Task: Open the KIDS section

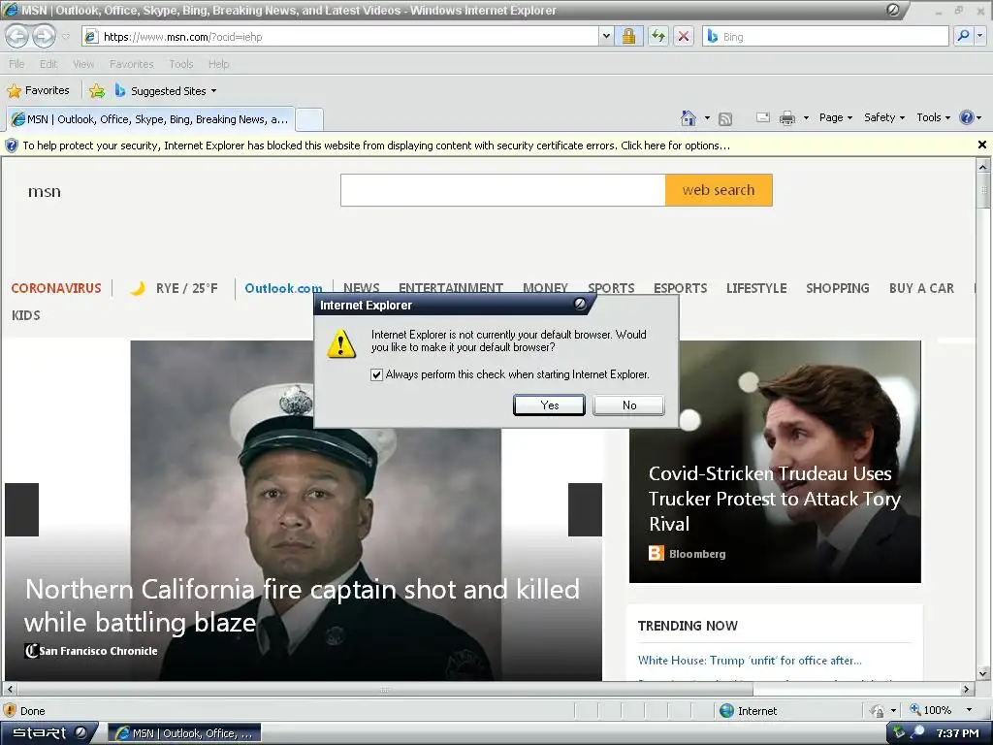Action: click(x=26, y=315)
